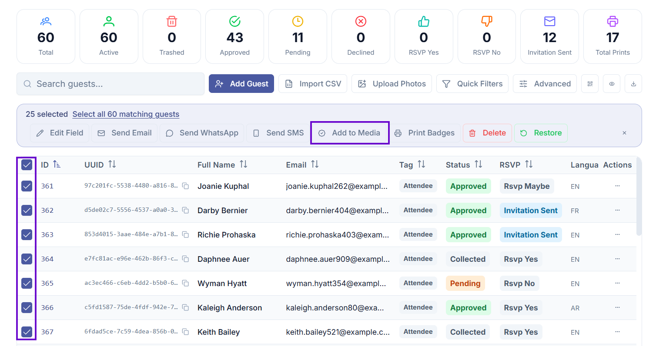Image resolution: width=666 pixels, height=346 pixels.
Task: Copy UUID for Keith Bailey
Action: [x=185, y=332]
